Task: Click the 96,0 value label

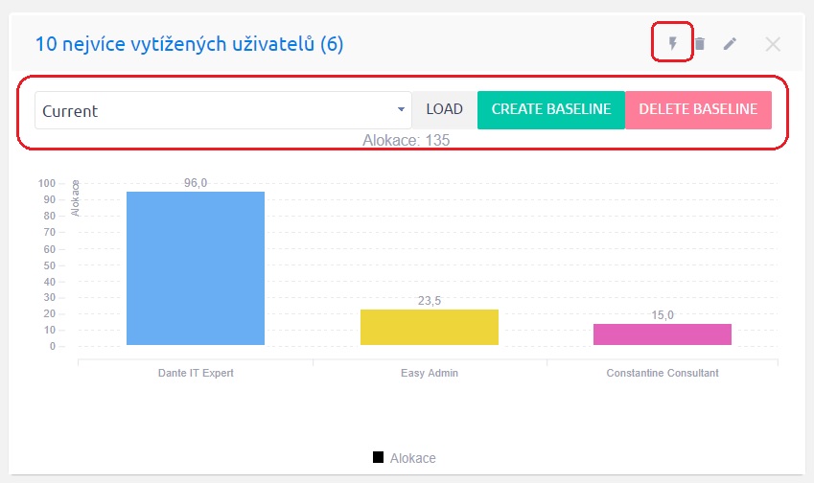Action: pos(196,183)
